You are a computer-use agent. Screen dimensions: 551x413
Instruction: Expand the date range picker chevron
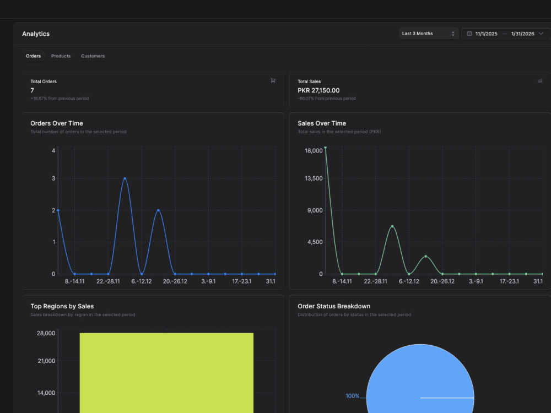(x=541, y=34)
